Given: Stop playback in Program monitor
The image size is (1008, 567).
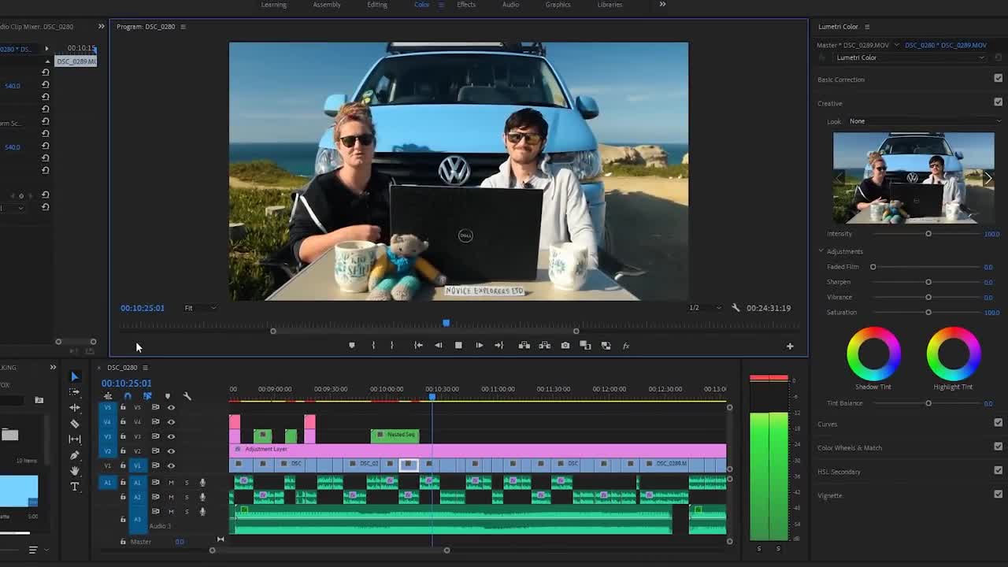Looking at the screenshot, I should tap(458, 346).
